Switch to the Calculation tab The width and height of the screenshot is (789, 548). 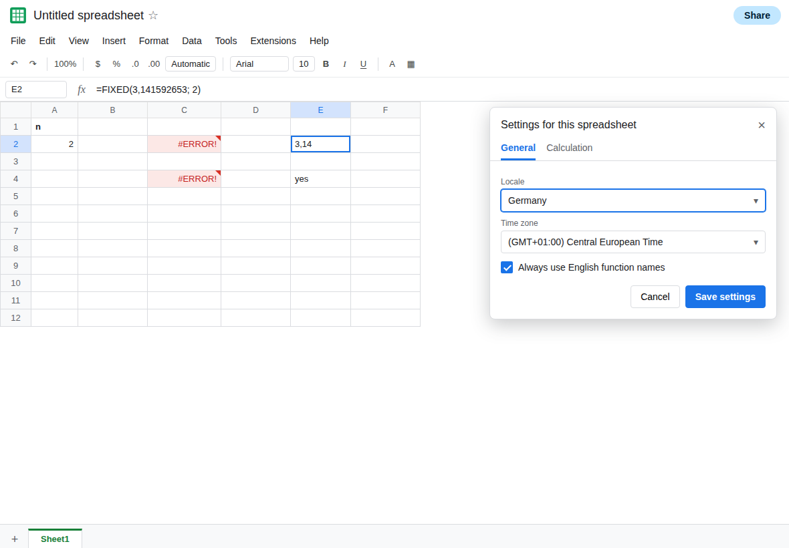(x=569, y=148)
